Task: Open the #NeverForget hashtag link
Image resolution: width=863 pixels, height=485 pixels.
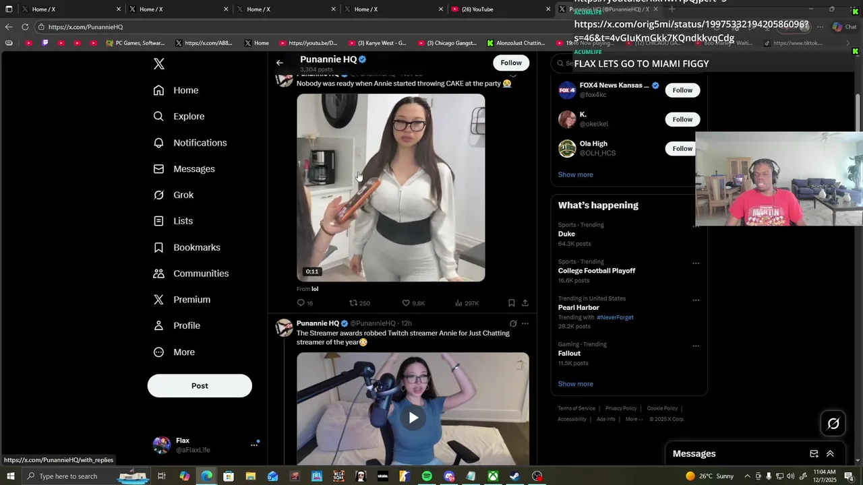Action: pos(615,317)
